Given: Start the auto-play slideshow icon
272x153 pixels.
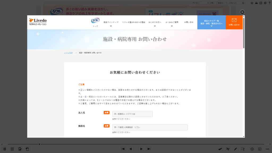Looking at the screenshot, I should coord(260,149).
